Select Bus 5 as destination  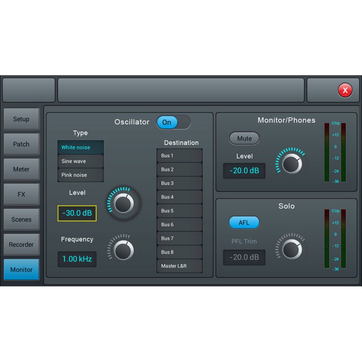coord(180,211)
